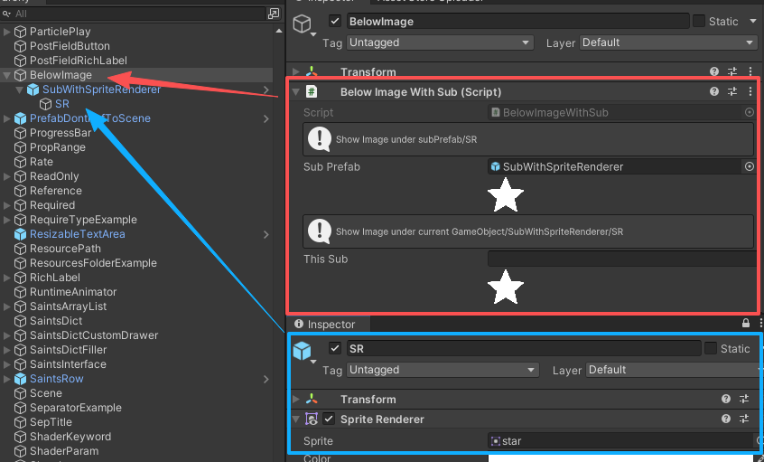The width and height of the screenshot is (764, 462).
Task: Open presets for Below Image With Sub script
Action: 732,91
